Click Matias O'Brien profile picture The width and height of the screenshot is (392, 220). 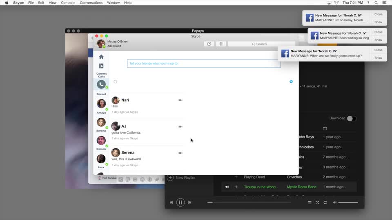(101, 44)
